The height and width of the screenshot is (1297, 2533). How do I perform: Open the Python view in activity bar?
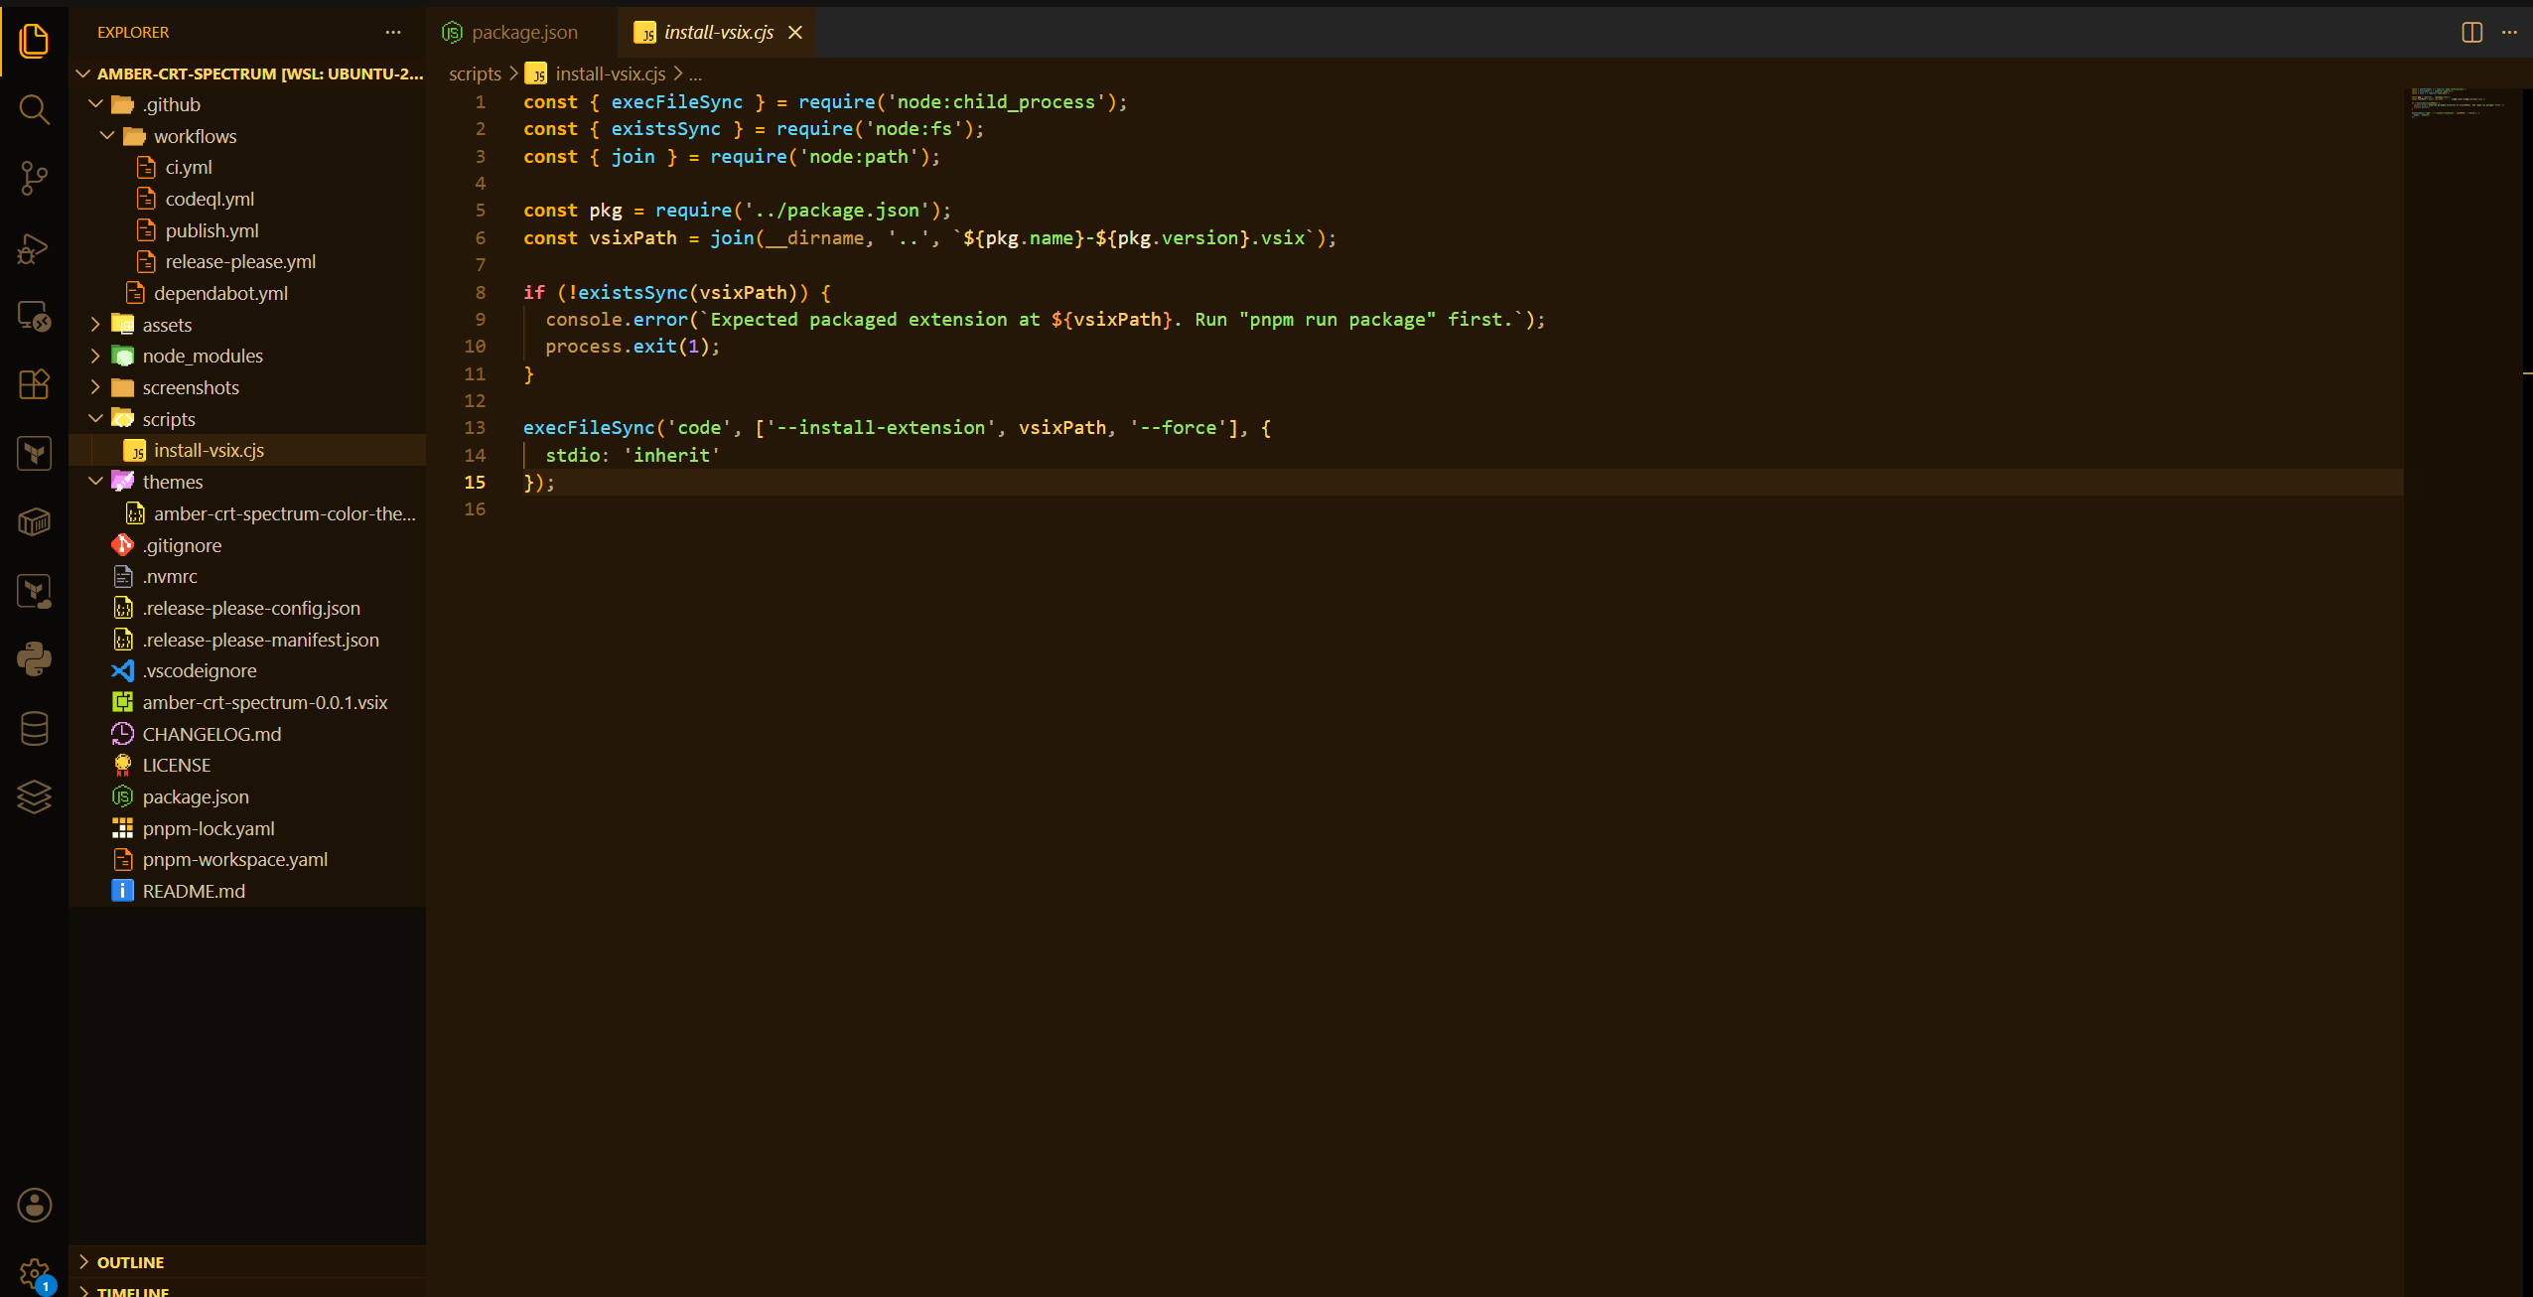(34, 658)
